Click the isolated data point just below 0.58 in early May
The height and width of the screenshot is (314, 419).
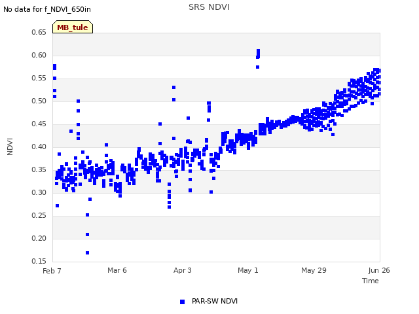point(257,67)
